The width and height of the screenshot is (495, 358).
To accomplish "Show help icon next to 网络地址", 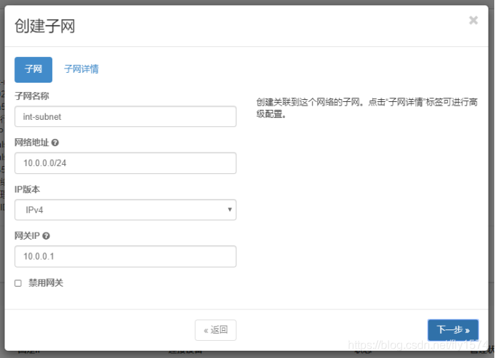I will pyautogui.click(x=55, y=143).
